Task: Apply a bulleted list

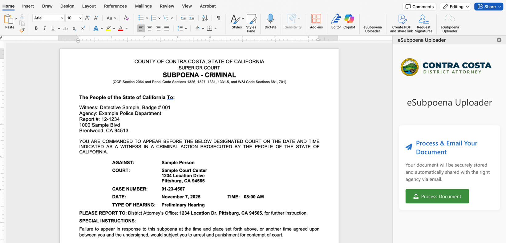Action: 141,18
